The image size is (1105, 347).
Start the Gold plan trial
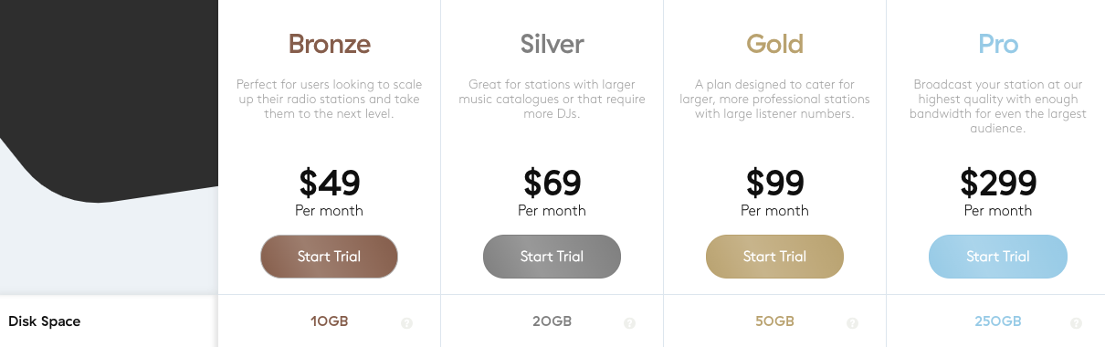point(774,257)
